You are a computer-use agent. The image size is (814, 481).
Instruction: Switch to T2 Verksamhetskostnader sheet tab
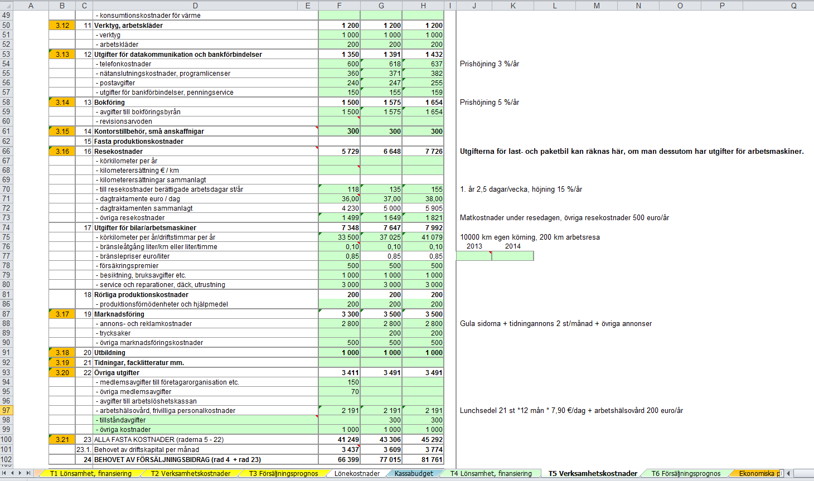tap(190, 473)
